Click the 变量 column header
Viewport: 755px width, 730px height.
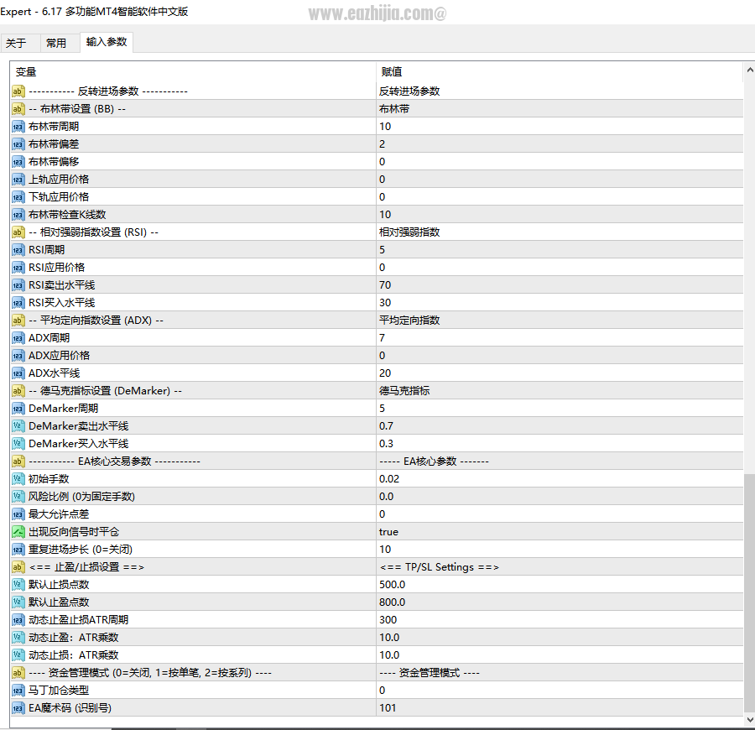tap(193, 72)
